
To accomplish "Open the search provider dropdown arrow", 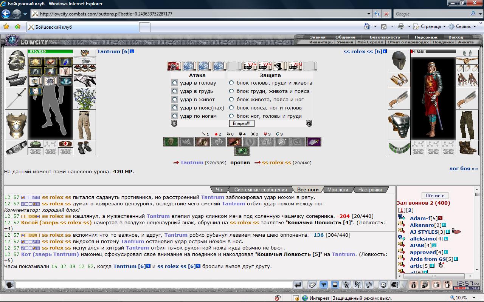I will click(x=480, y=14).
